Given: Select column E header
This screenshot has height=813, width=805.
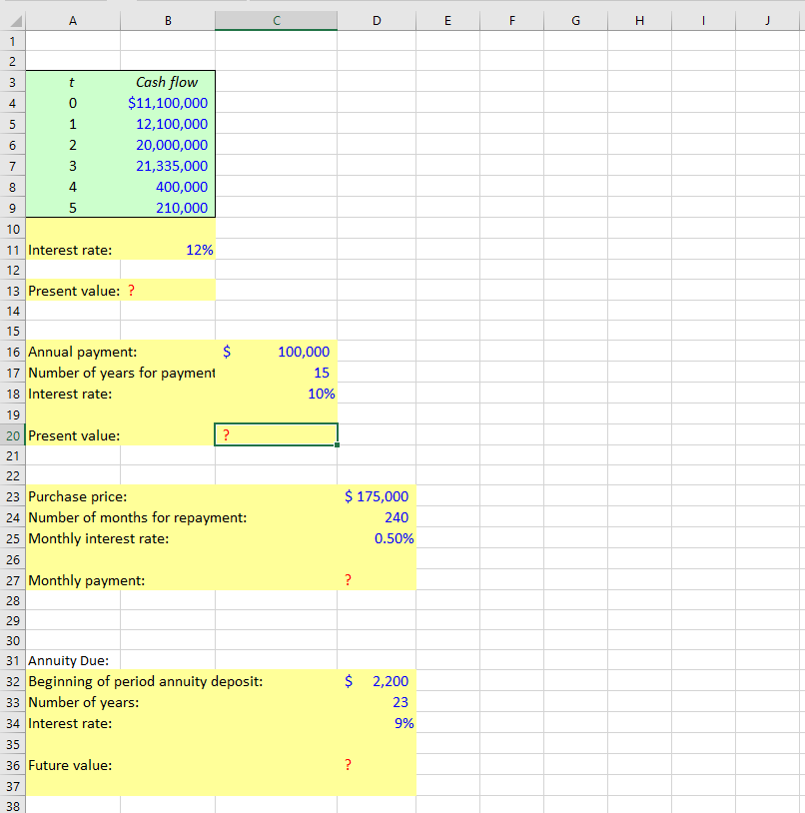Looking at the screenshot, I should (447, 21).
